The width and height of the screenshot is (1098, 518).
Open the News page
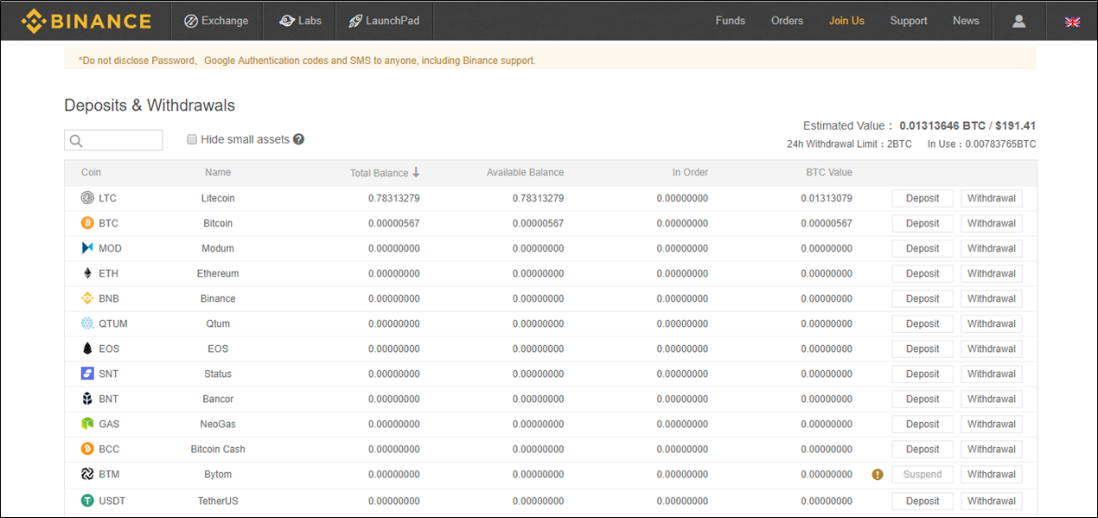coord(966,21)
